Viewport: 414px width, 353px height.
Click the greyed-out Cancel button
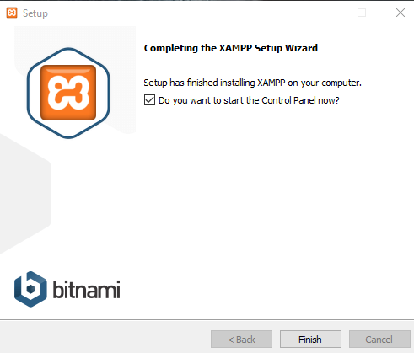pos(379,340)
